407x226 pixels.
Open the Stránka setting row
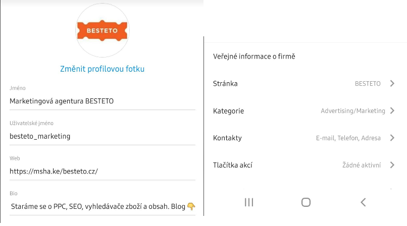click(x=303, y=83)
